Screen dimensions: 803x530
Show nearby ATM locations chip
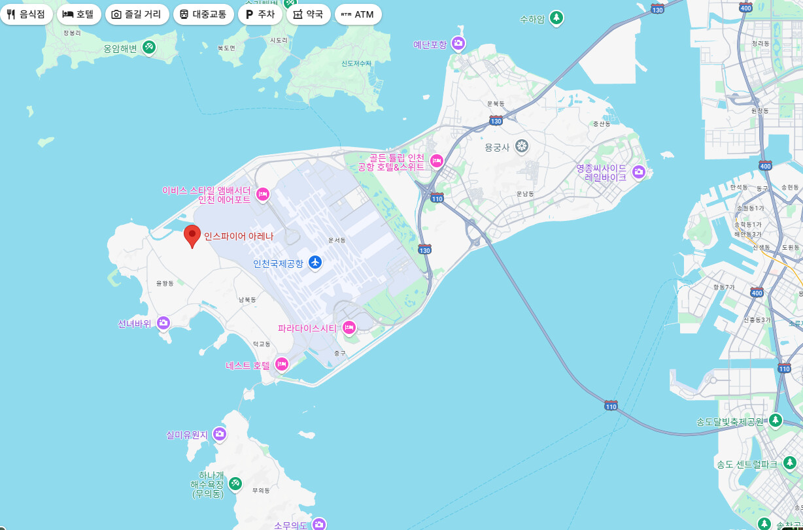click(358, 14)
